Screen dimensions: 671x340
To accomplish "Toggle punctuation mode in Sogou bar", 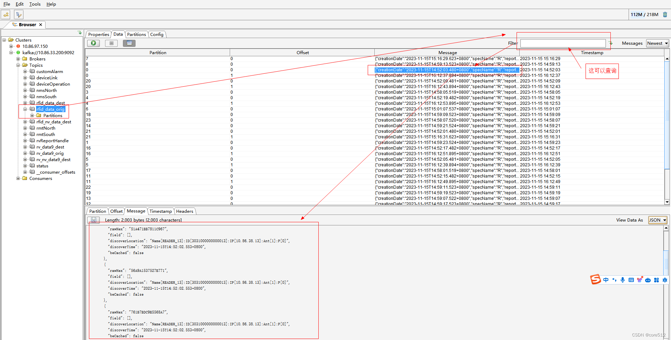I will click(x=614, y=280).
